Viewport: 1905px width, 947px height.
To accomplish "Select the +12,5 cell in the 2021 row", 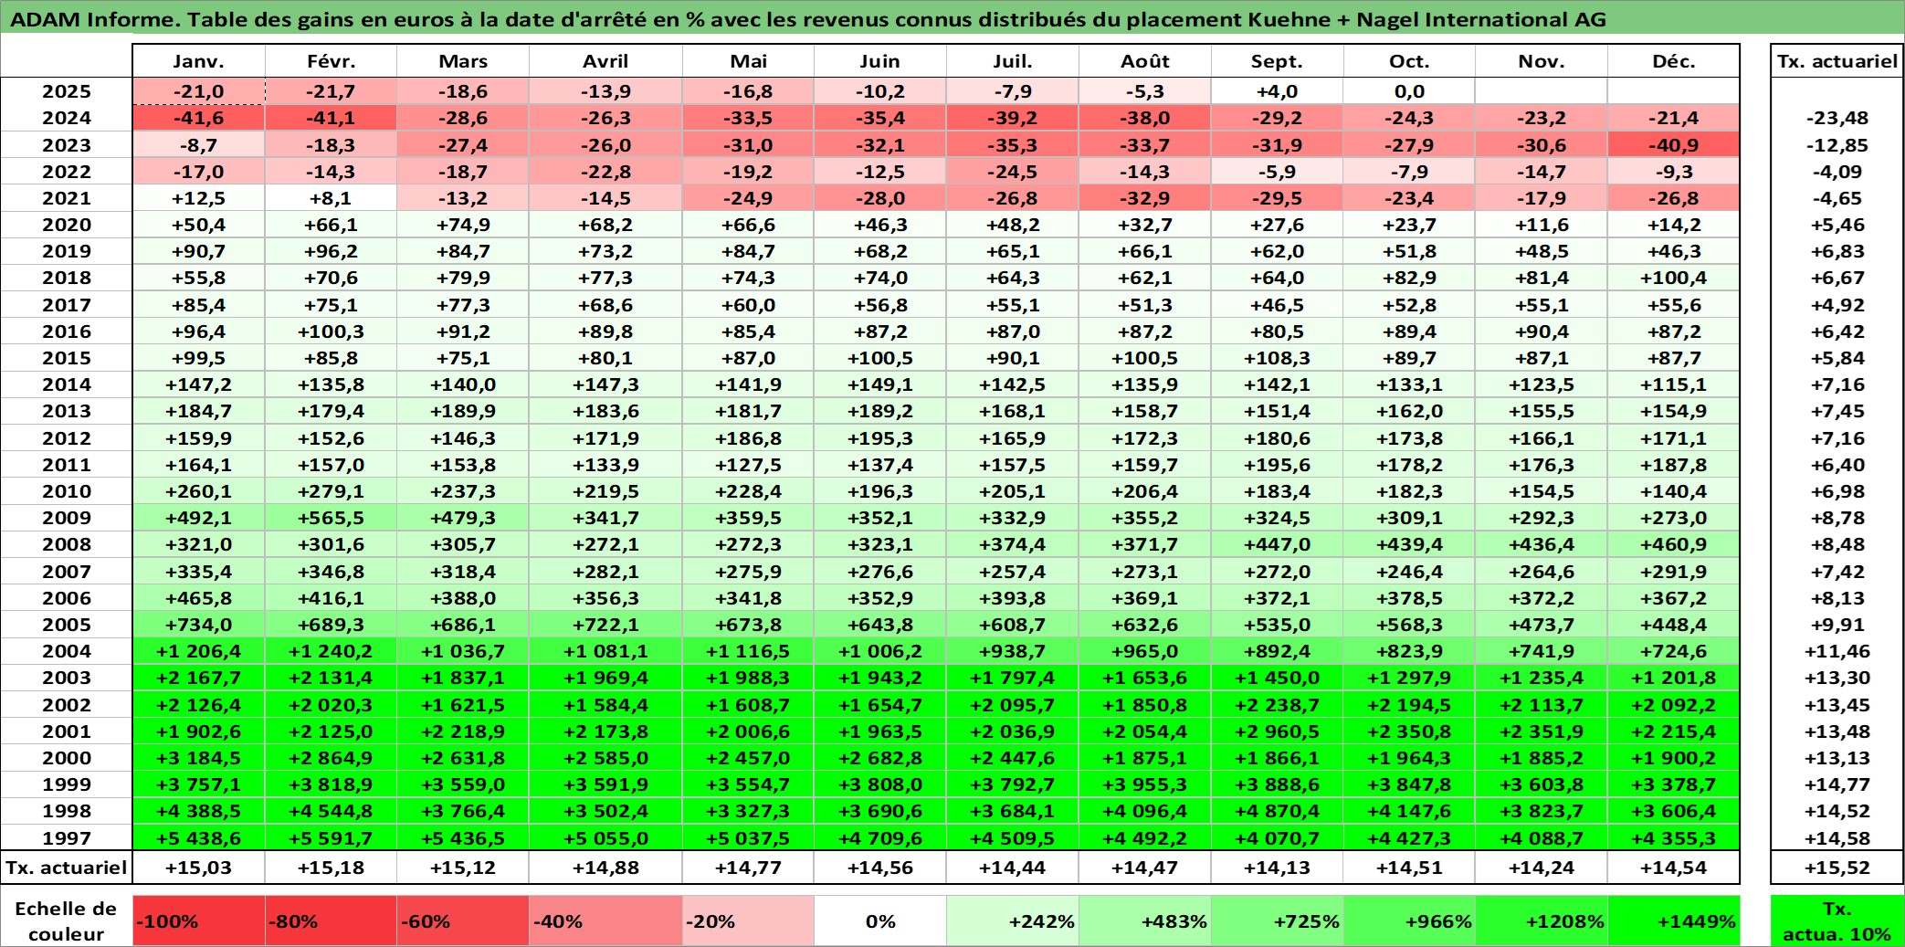I will [x=198, y=198].
